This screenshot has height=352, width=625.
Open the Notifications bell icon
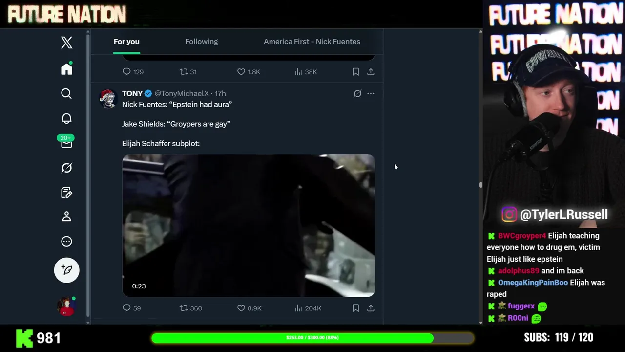[x=66, y=118]
